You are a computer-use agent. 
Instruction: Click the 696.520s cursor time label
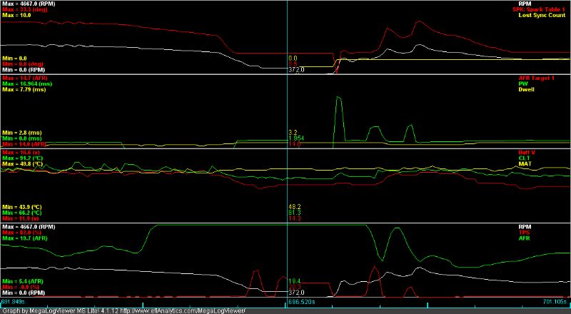(x=301, y=302)
